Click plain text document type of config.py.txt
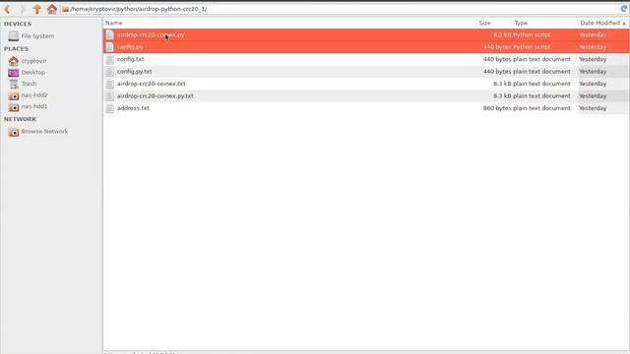The width and height of the screenshot is (630, 354). click(x=541, y=72)
